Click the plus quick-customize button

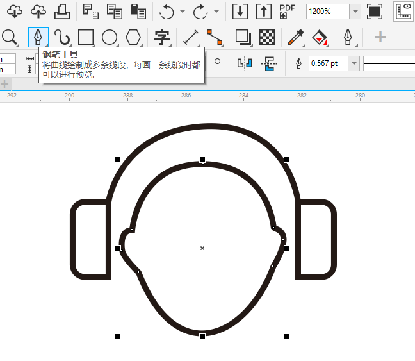tap(380, 37)
